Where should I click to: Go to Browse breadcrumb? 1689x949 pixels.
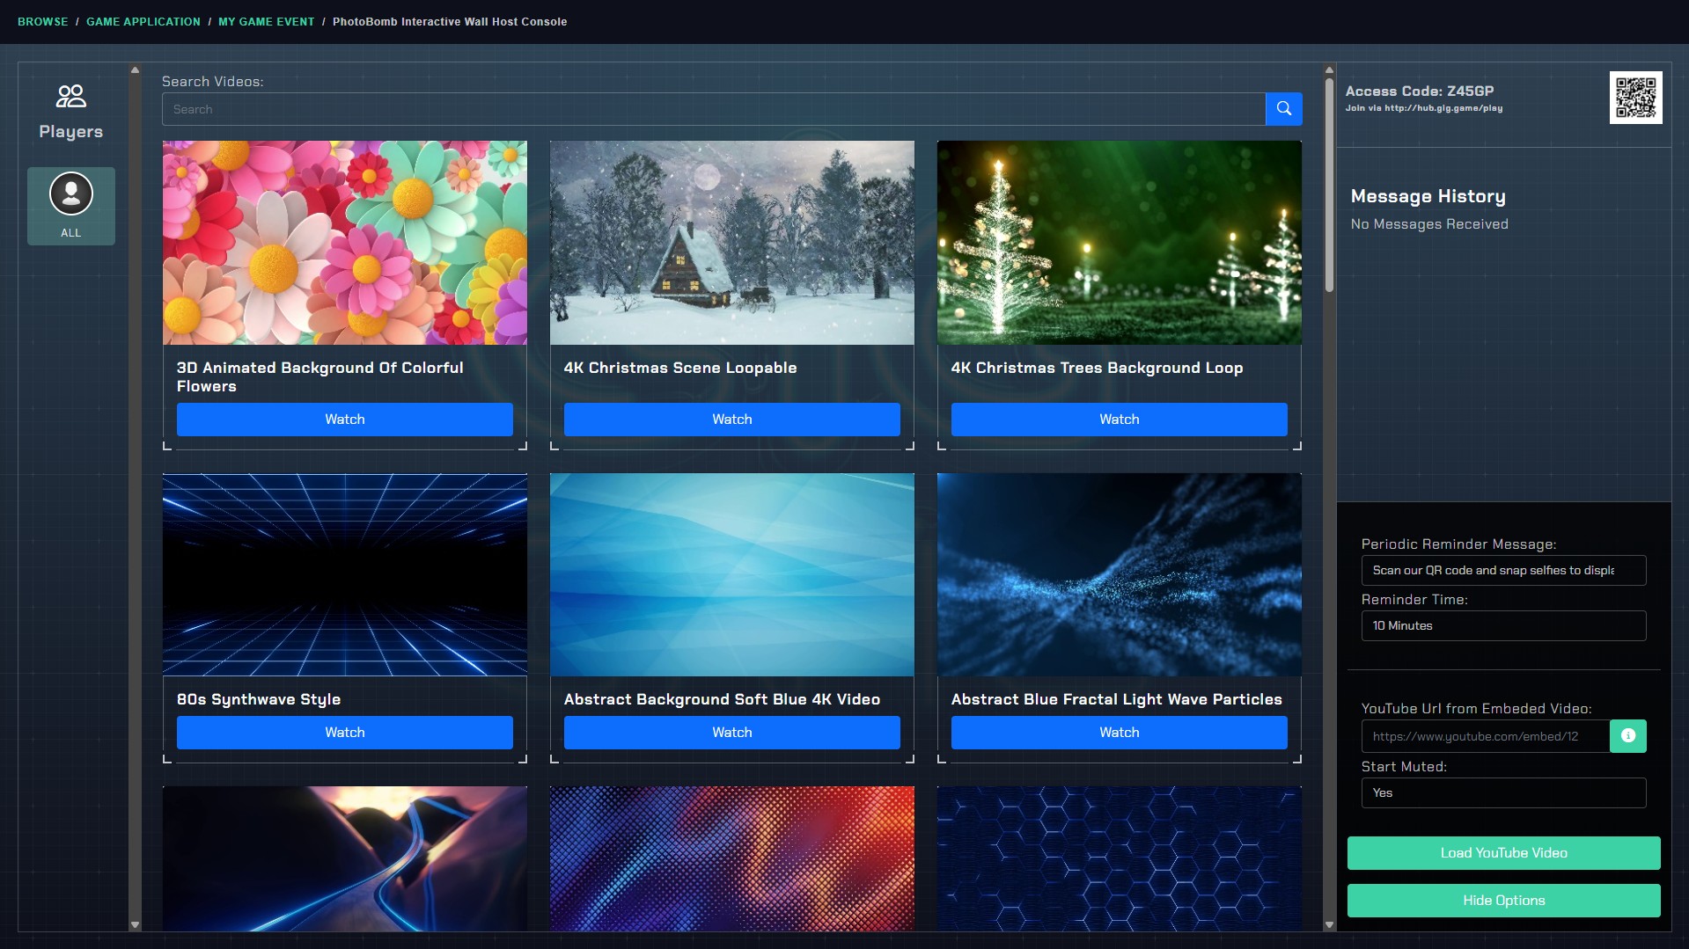(42, 22)
